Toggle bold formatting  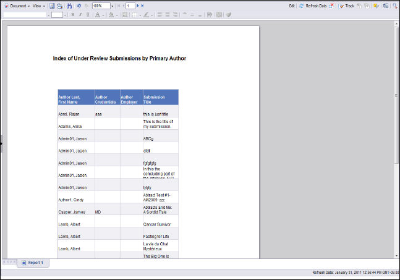72,14
